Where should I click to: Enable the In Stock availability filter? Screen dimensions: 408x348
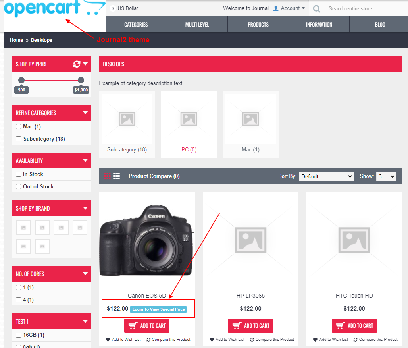click(x=18, y=174)
